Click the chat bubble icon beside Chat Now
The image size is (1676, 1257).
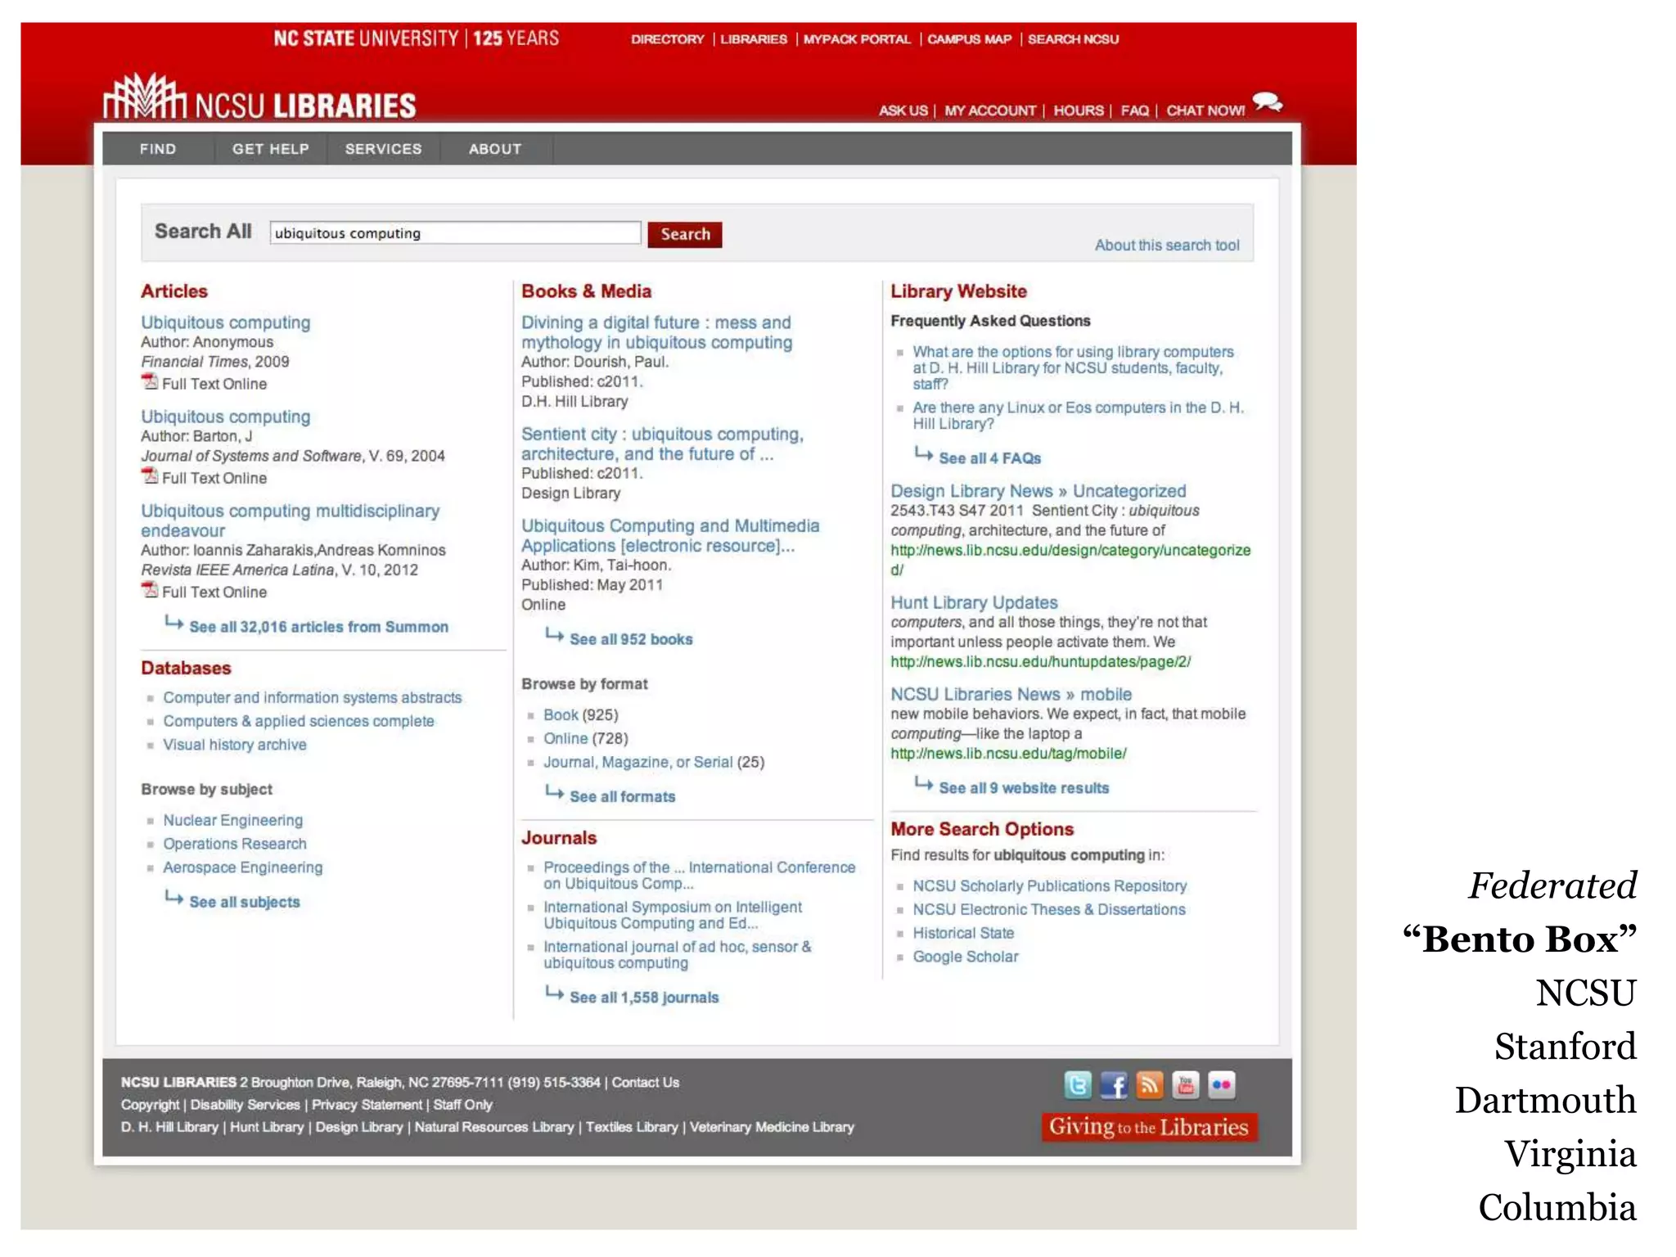pos(1268,102)
